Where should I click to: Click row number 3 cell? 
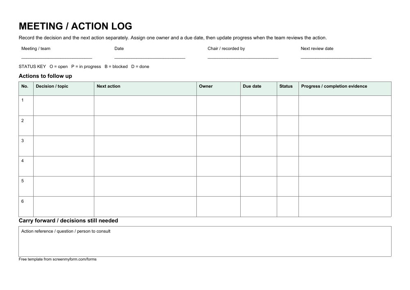(x=26, y=146)
